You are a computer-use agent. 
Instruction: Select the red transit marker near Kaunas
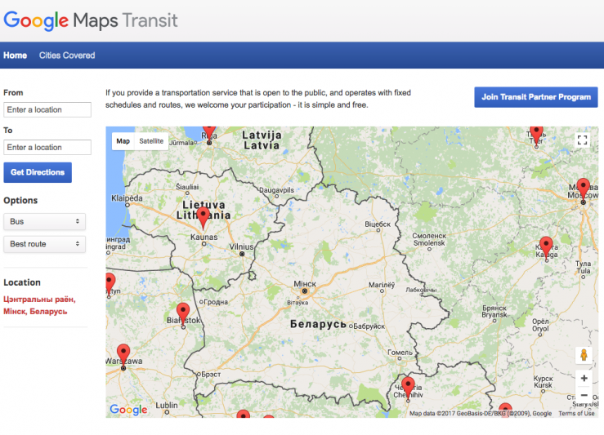203,216
